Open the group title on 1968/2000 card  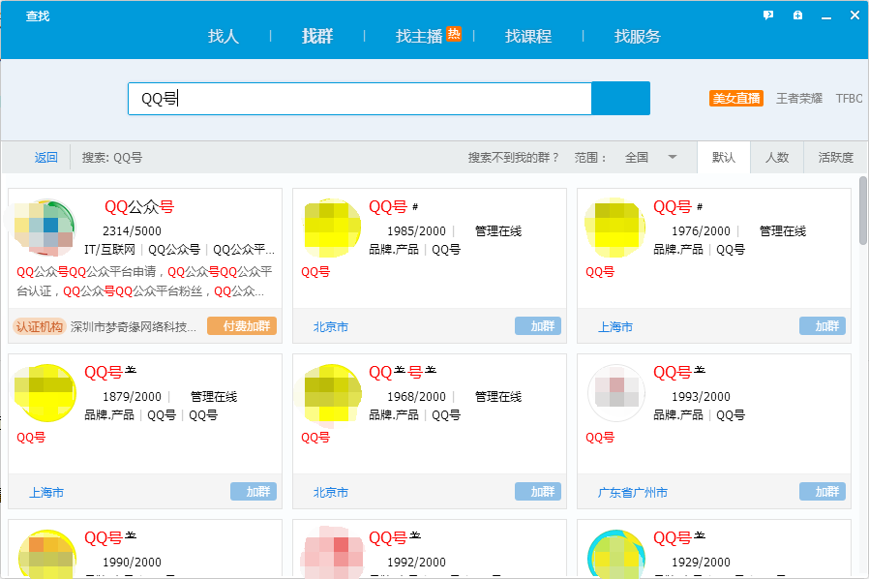(403, 372)
